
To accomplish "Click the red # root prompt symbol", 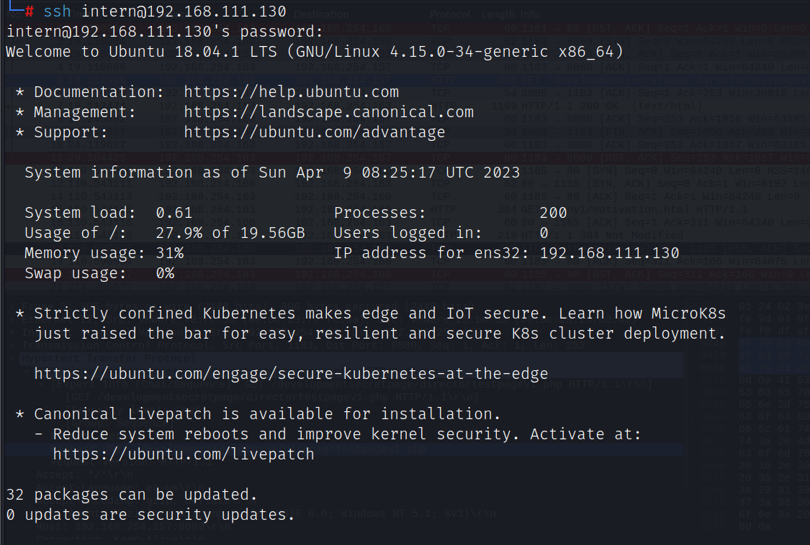I will (30, 12).
